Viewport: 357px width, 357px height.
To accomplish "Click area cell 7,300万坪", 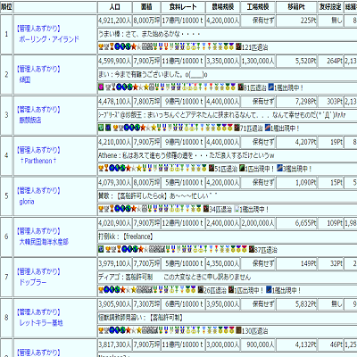I will coord(146,303).
